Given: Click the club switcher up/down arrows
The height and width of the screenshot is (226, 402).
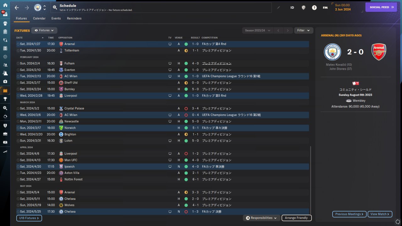Looking at the screenshot, I should pyautogui.click(x=45, y=8).
